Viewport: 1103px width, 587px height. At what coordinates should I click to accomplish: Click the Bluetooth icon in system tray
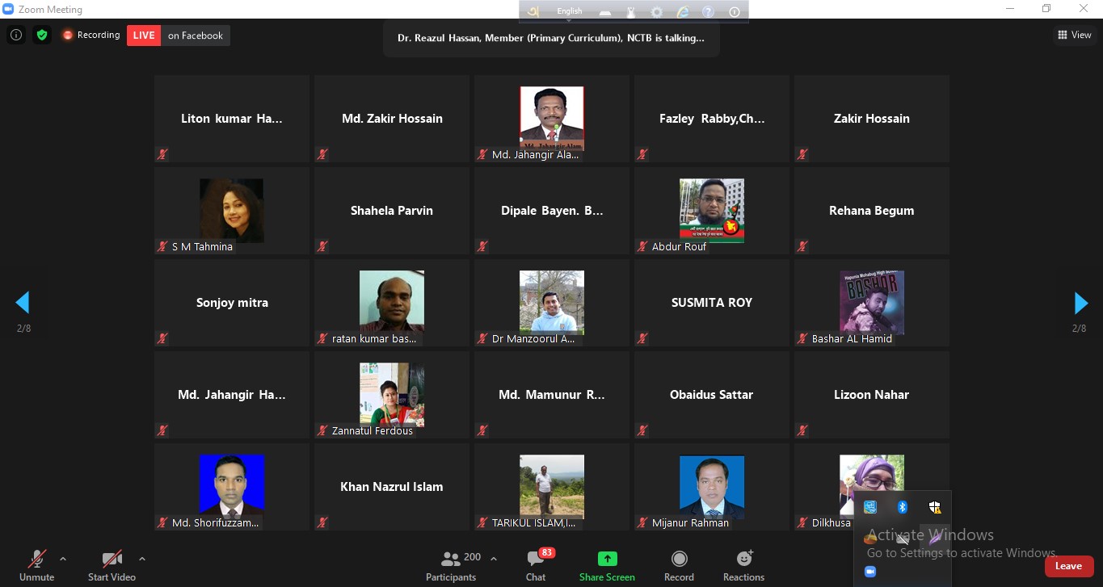pyautogui.click(x=903, y=507)
